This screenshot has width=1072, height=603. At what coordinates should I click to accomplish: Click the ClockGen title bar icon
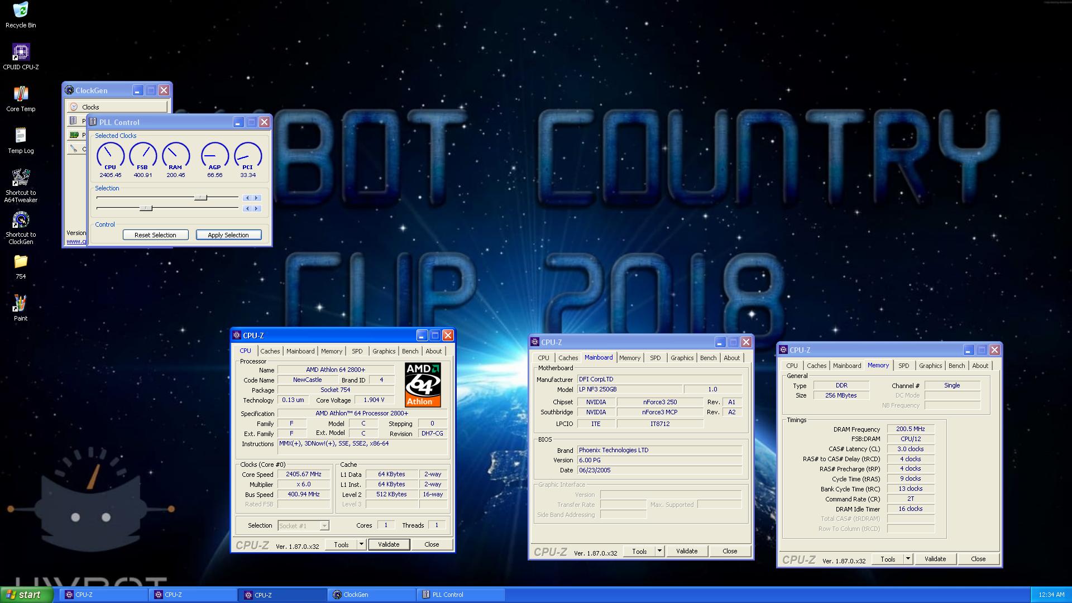(x=69, y=90)
